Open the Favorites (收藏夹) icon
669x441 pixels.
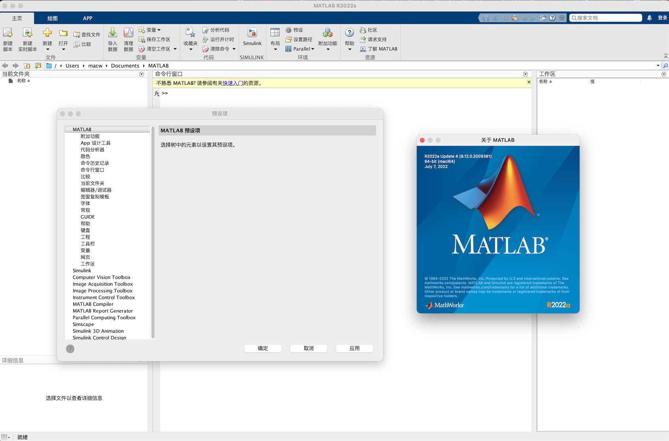(191, 33)
